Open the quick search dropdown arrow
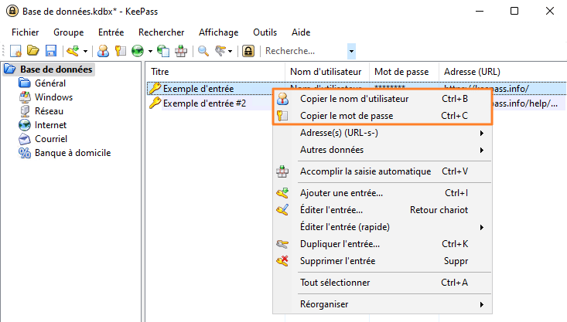 pos(351,51)
